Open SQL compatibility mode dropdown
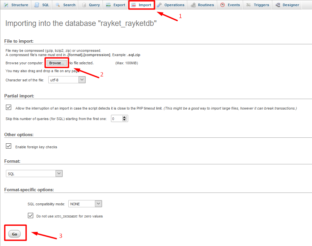 (x=85, y=204)
